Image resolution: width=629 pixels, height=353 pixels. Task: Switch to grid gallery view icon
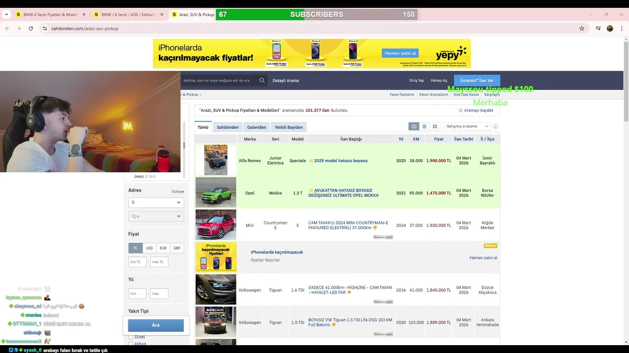tap(435, 126)
